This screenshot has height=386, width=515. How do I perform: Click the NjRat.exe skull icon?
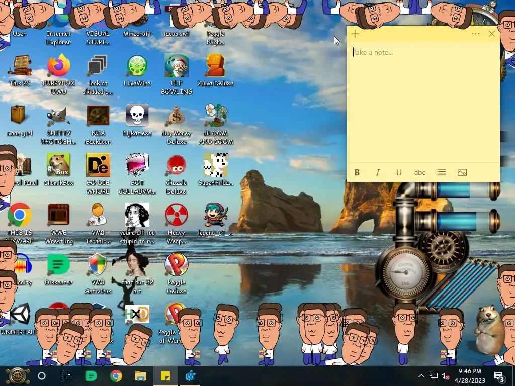pos(137,121)
